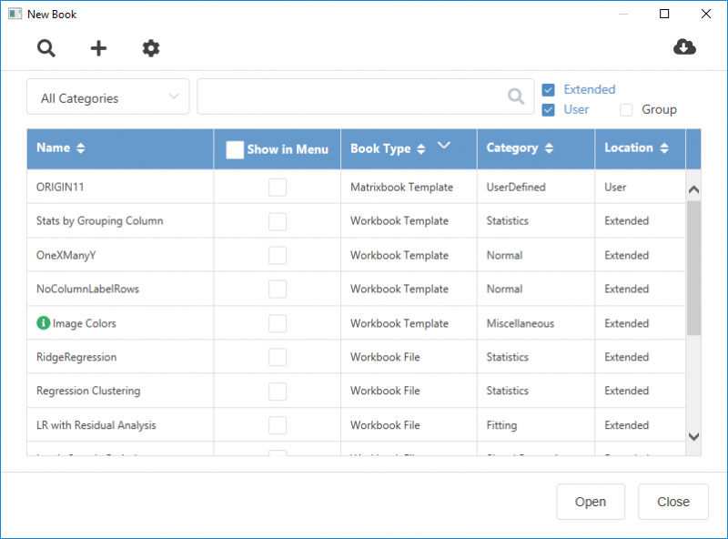This screenshot has height=539, width=728.
Task: Click the cloud download icon
Action: (684, 47)
